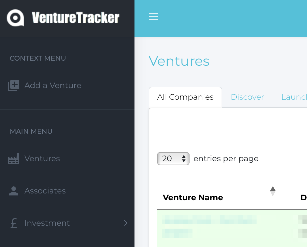The width and height of the screenshot is (307, 247).
Task: Click the Venture Name column header
Action: [x=193, y=197]
